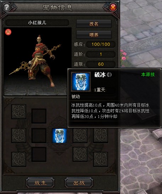Click the 破冰 skill icon in tooltip
This screenshot has width=162, height=194.
81,82
